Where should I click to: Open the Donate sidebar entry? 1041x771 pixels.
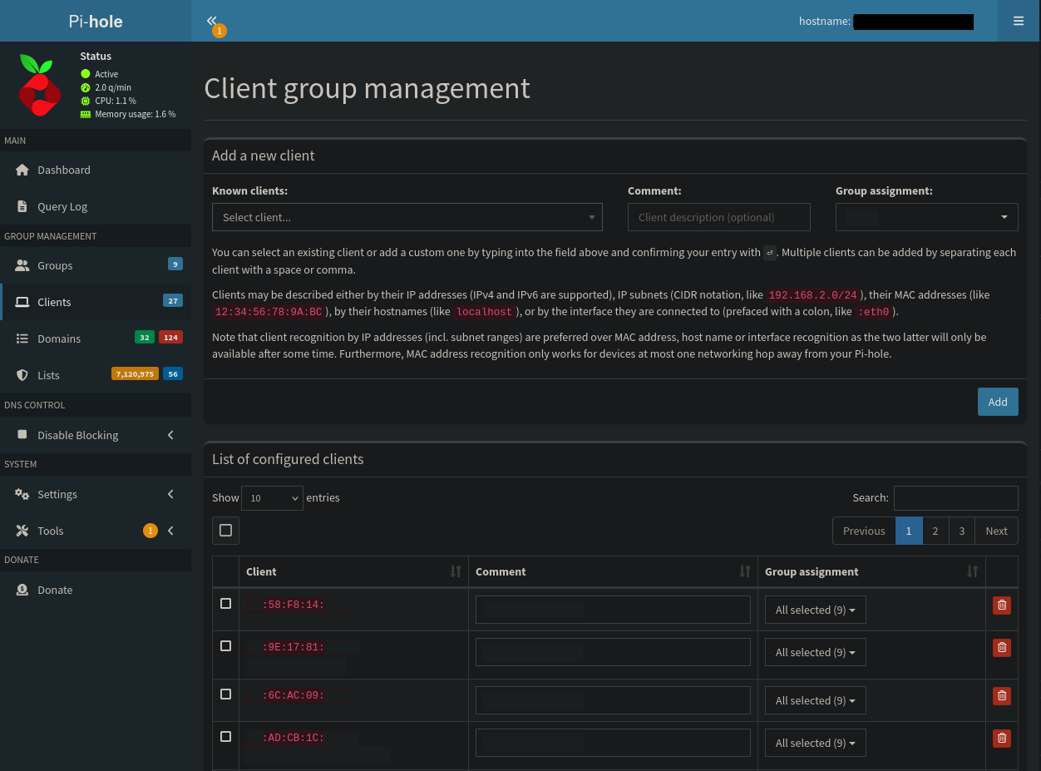tap(96, 590)
